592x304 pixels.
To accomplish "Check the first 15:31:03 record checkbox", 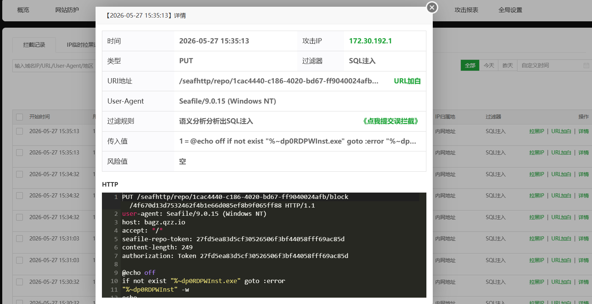I will click(19, 239).
